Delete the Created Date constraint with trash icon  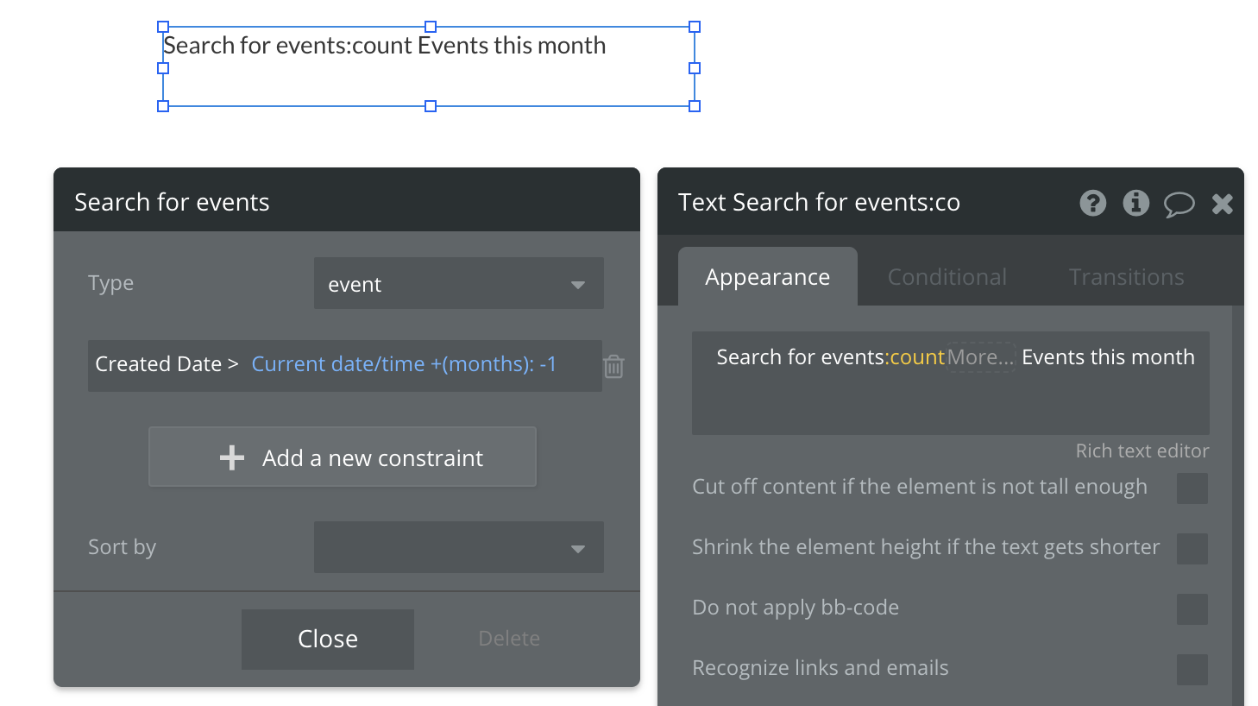(x=613, y=367)
